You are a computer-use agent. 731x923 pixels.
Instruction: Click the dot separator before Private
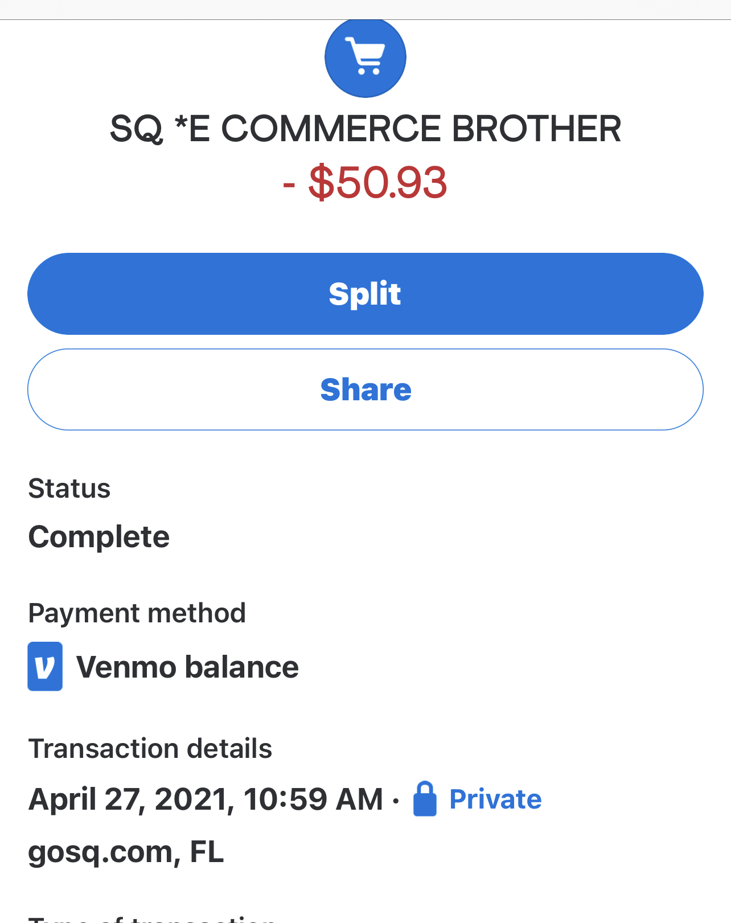click(x=396, y=801)
